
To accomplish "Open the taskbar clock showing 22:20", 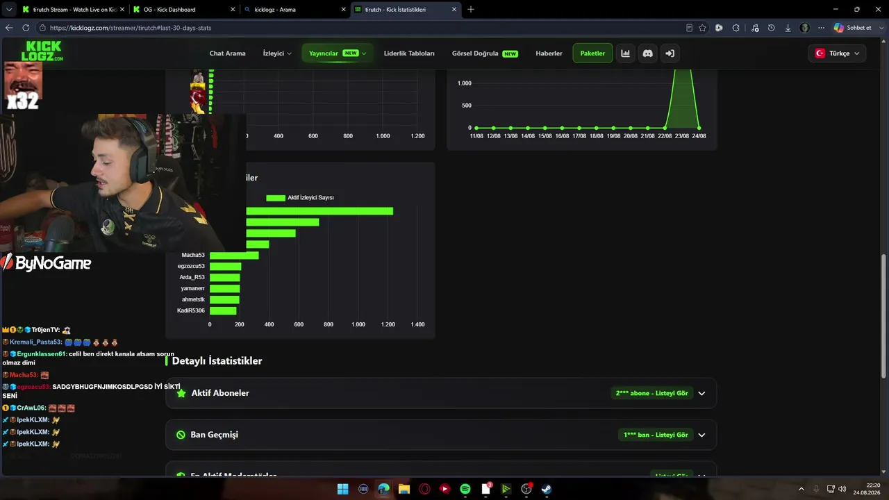I will (867, 489).
